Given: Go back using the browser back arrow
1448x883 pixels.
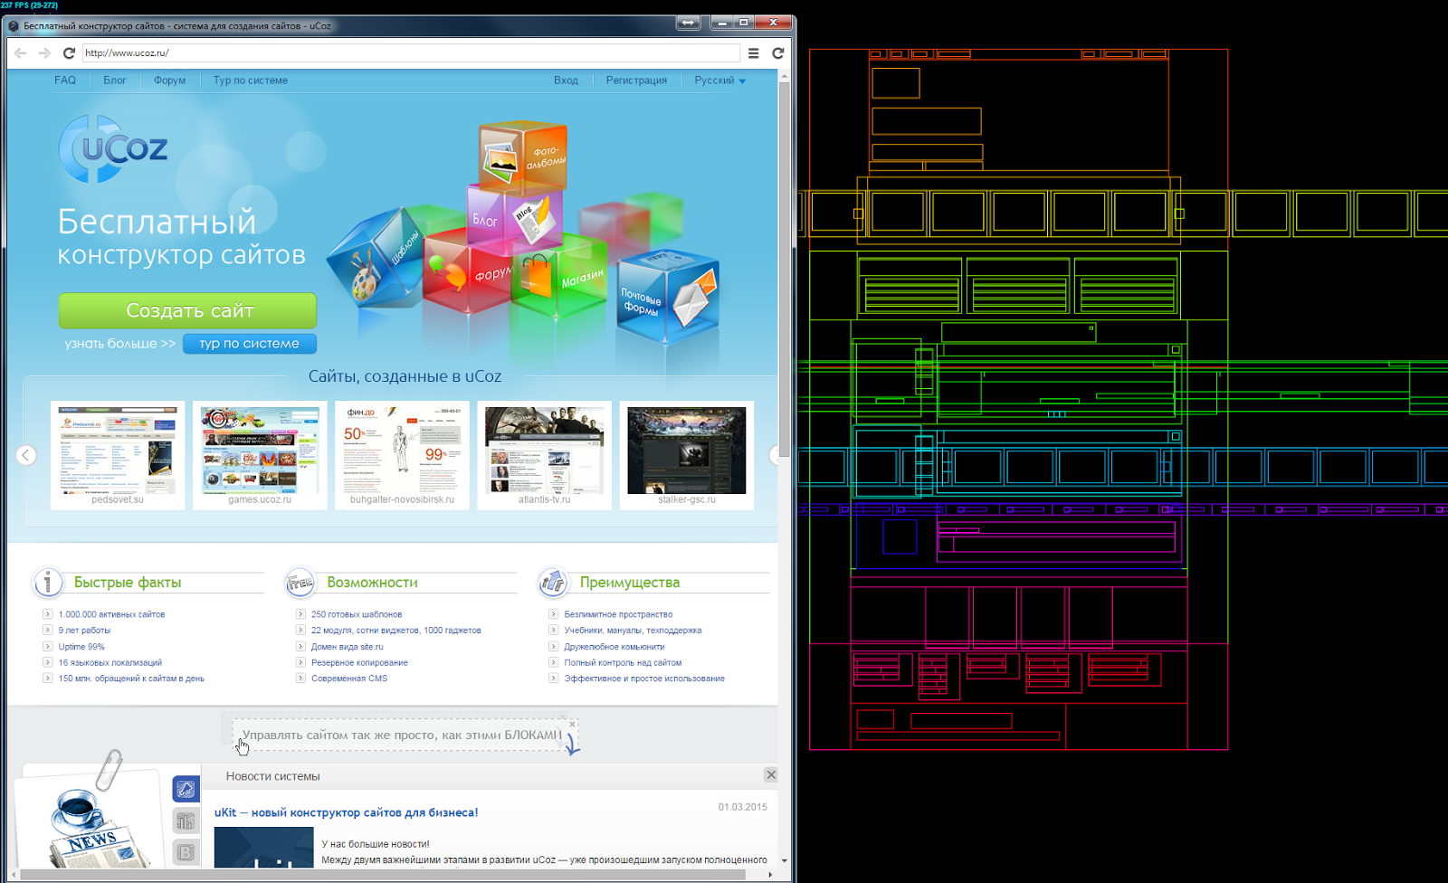Looking at the screenshot, I should click(21, 53).
